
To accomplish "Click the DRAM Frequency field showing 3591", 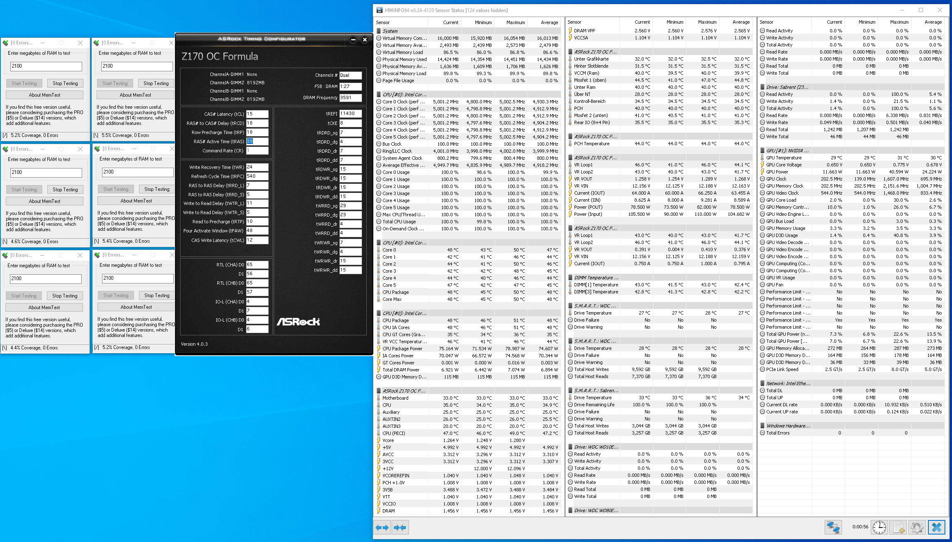I will [351, 98].
